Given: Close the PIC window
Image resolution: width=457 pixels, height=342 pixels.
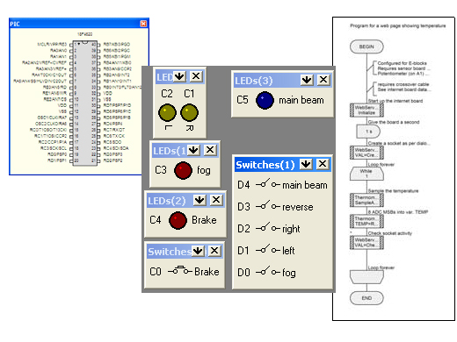Looking at the screenshot, I should pos(143,24).
